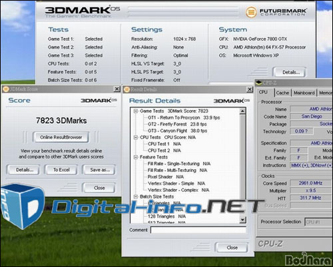The height and width of the screenshot is (267, 333).
Task: Click the Microsoft Windows XP text
Action: click(256, 55)
